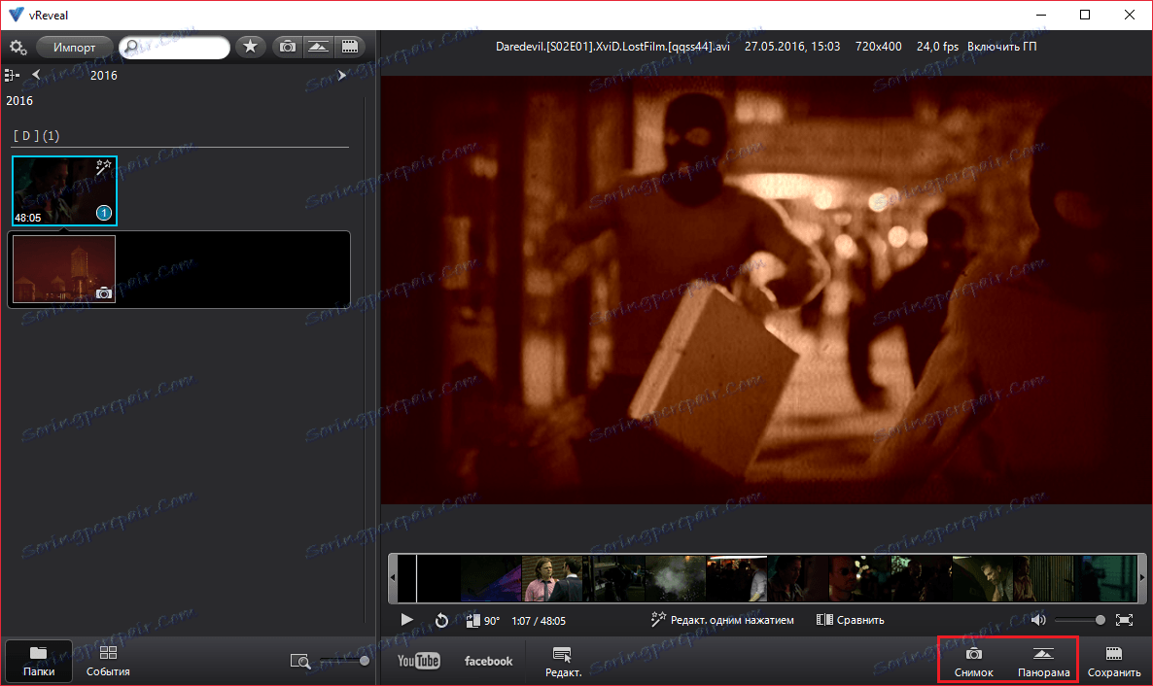Viewport: 1153px width, 686px height.
Task: Take a Снимок snapshot
Action: pos(973,662)
